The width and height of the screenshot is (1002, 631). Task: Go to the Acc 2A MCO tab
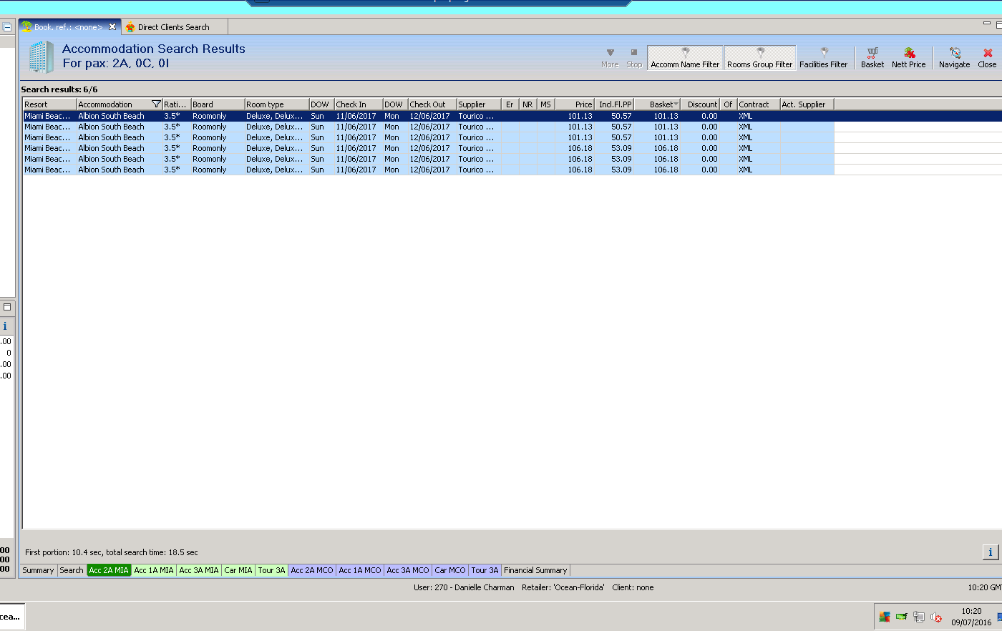(x=311, y=570)
